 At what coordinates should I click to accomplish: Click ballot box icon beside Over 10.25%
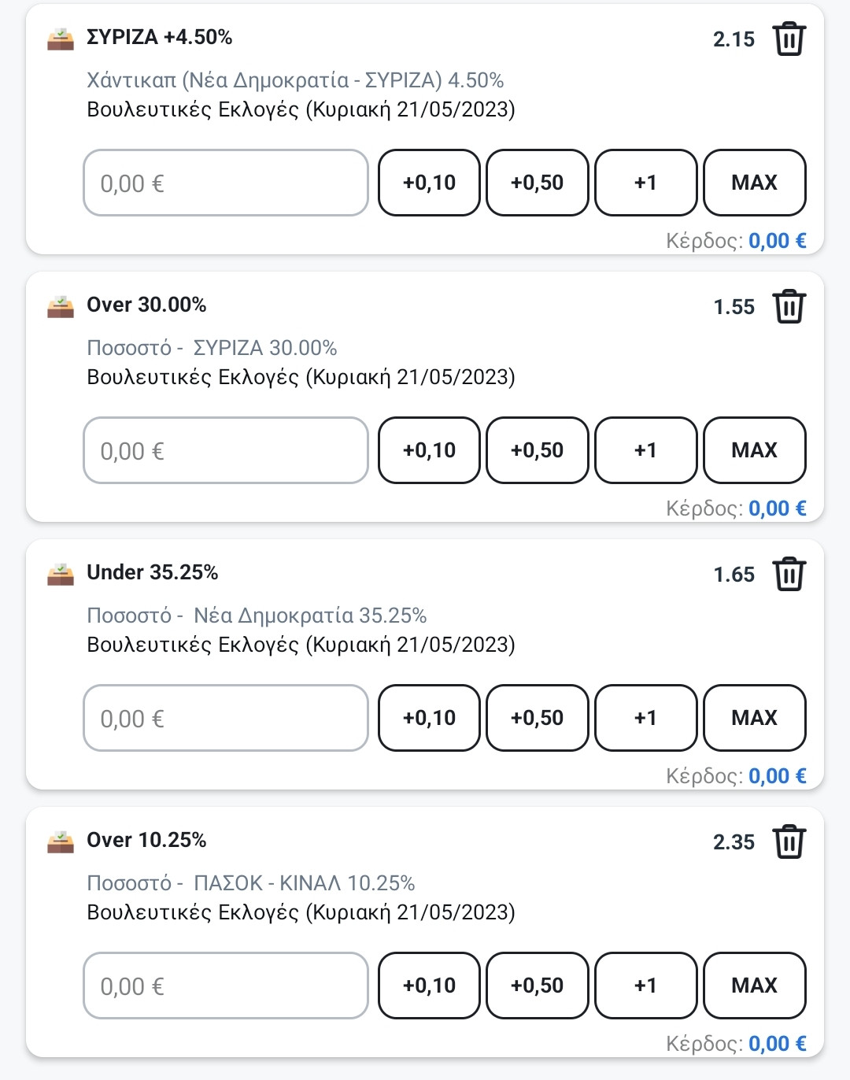click(x=61, y=841)
